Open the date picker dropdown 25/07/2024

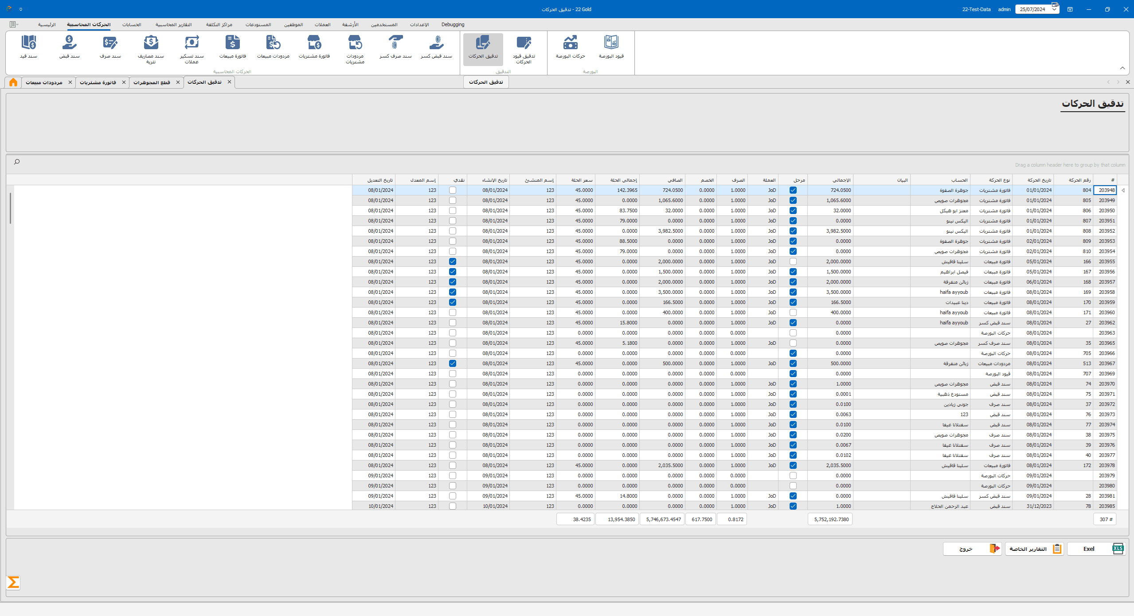click(x=1055, y=9)
